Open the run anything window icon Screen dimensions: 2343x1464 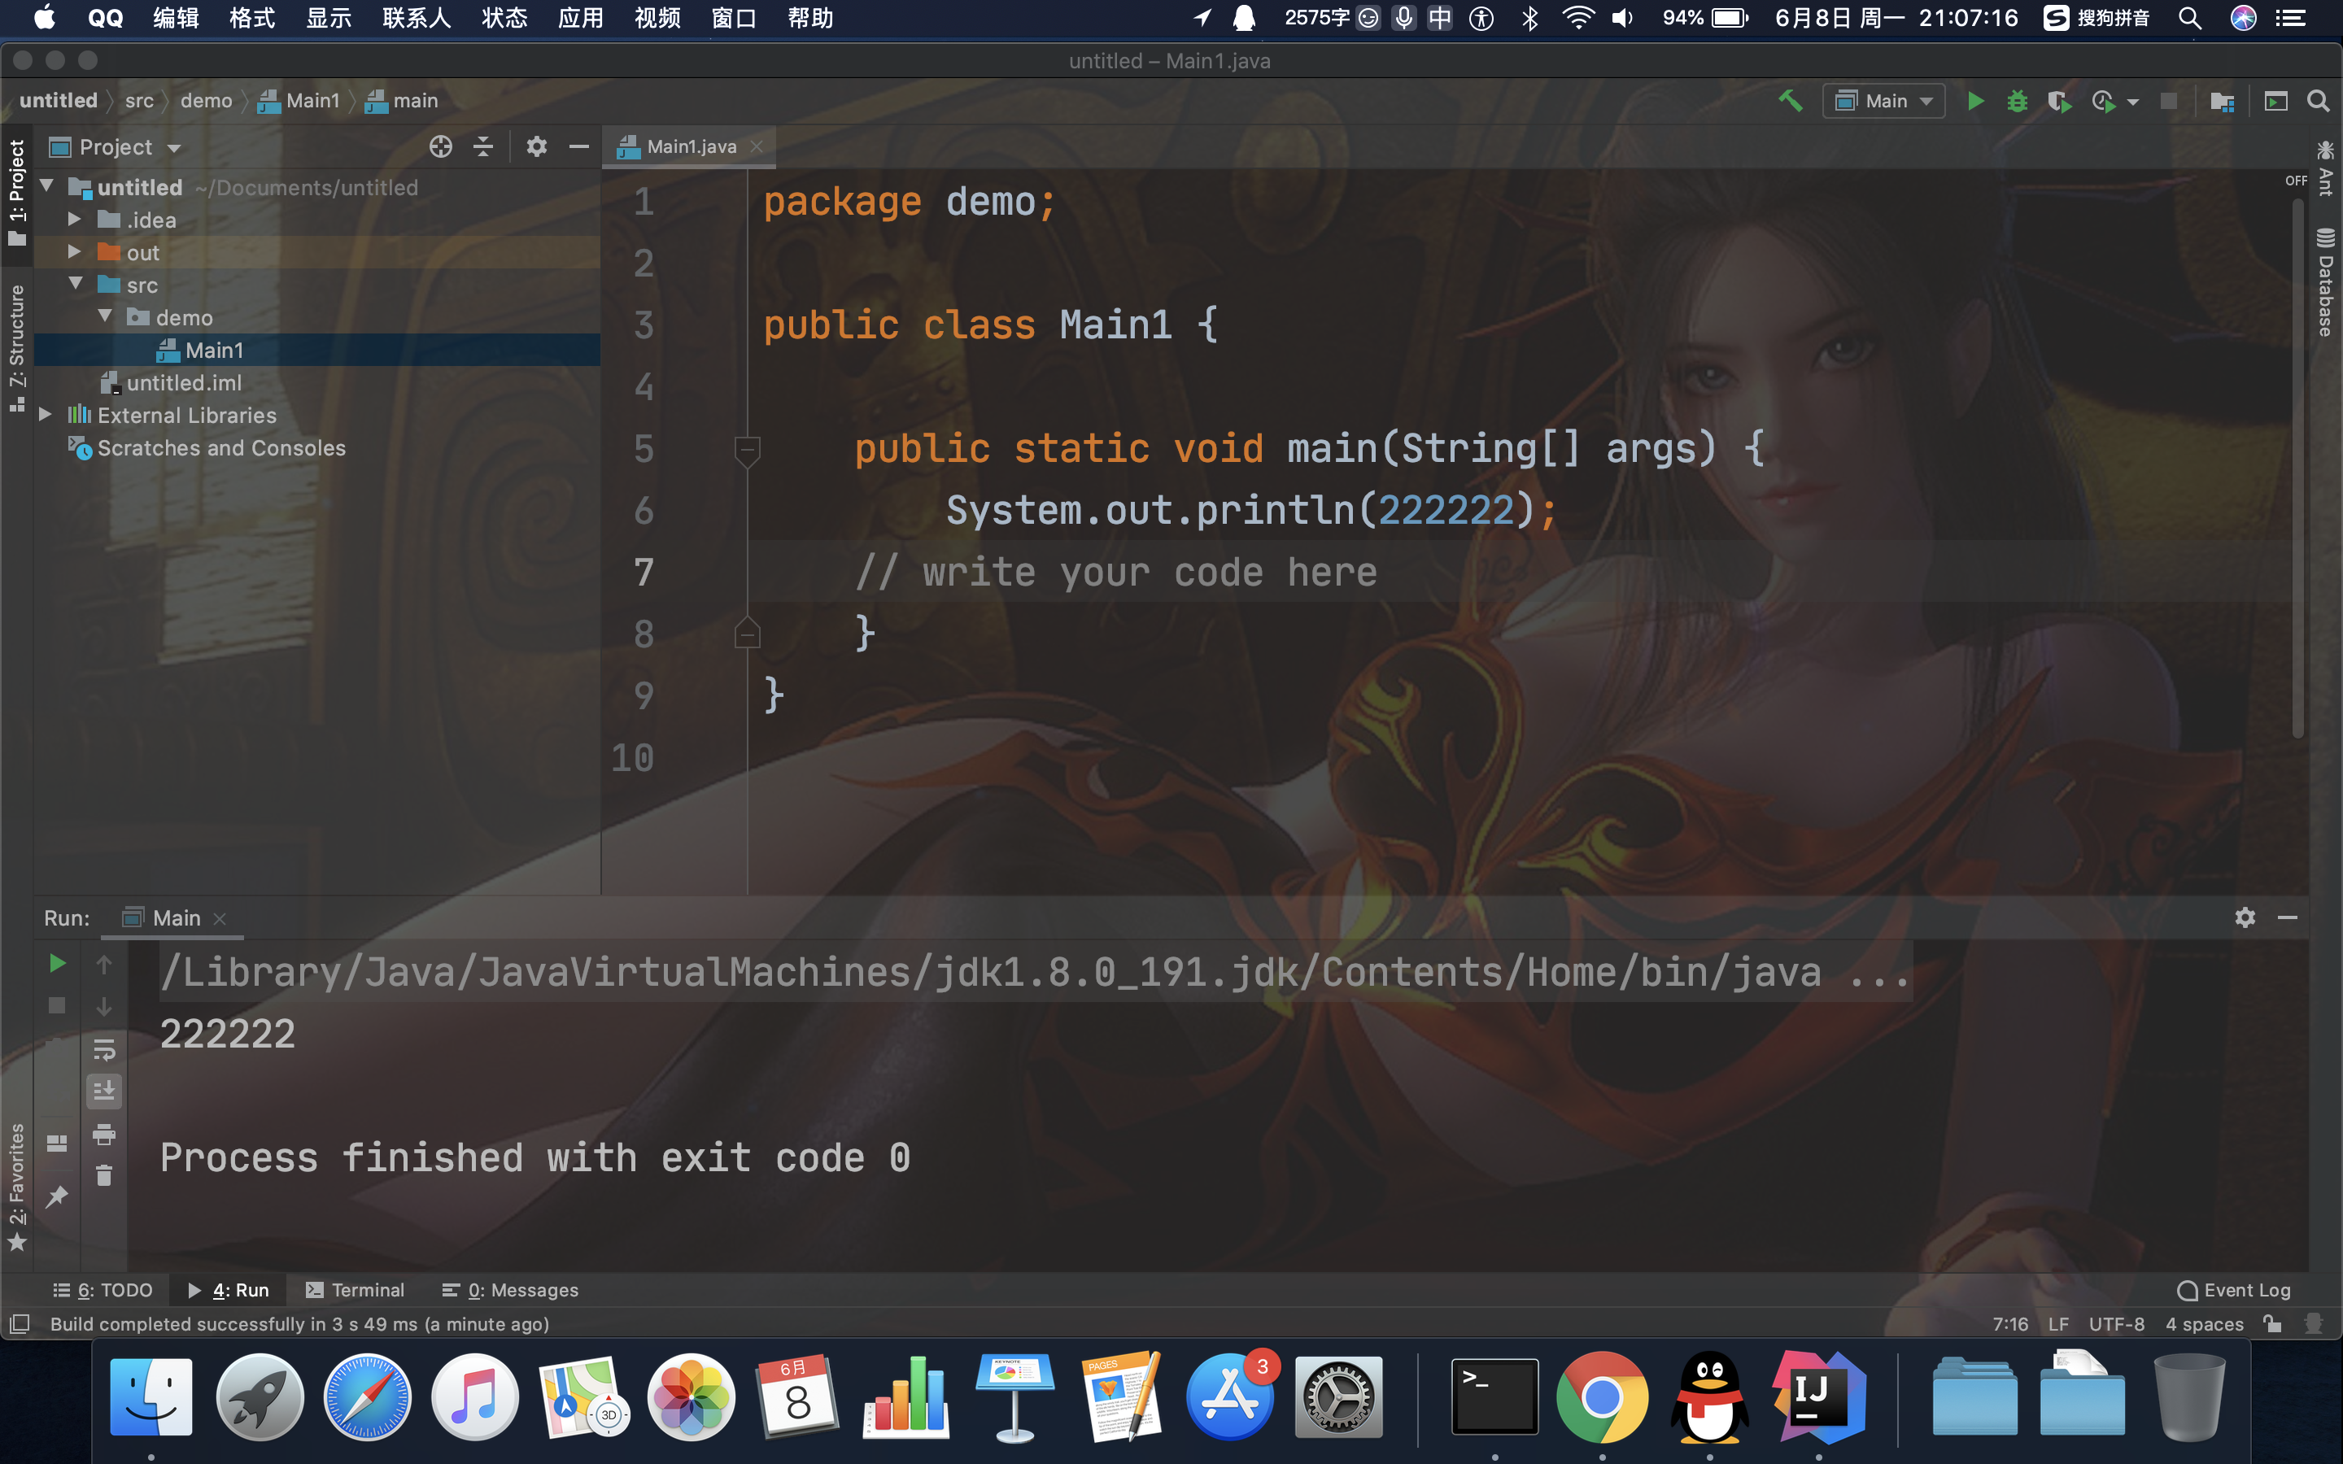[x=2275, y=101]
